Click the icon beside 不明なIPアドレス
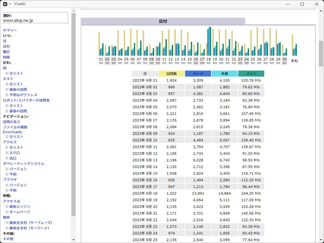This screenshot has width=324, height=243. (7, 95)
